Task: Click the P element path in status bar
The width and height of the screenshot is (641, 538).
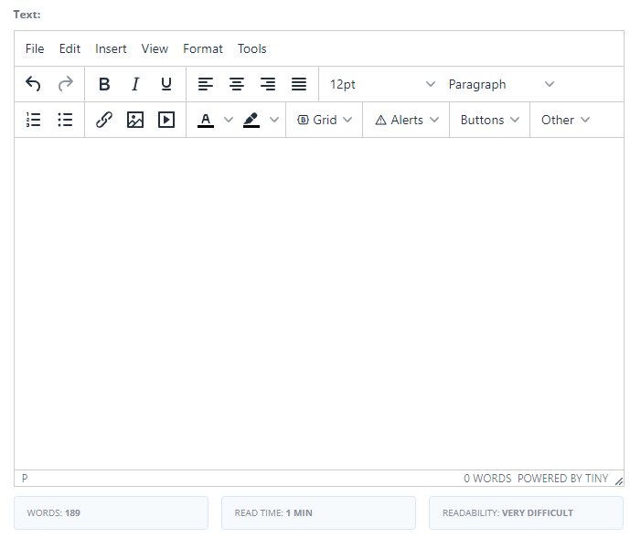Action: pyautogui.click(x=25, y=478)
